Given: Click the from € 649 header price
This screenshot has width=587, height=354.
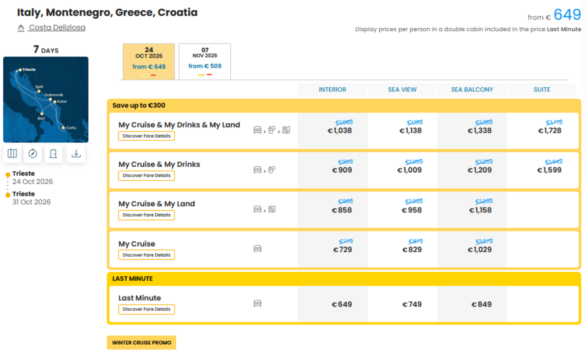Looking at the screenshot, I should click(x=554, y=15).
